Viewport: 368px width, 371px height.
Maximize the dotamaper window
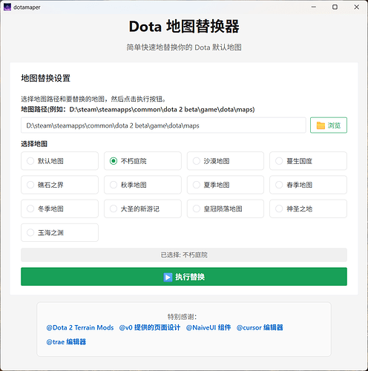(335, 7)
